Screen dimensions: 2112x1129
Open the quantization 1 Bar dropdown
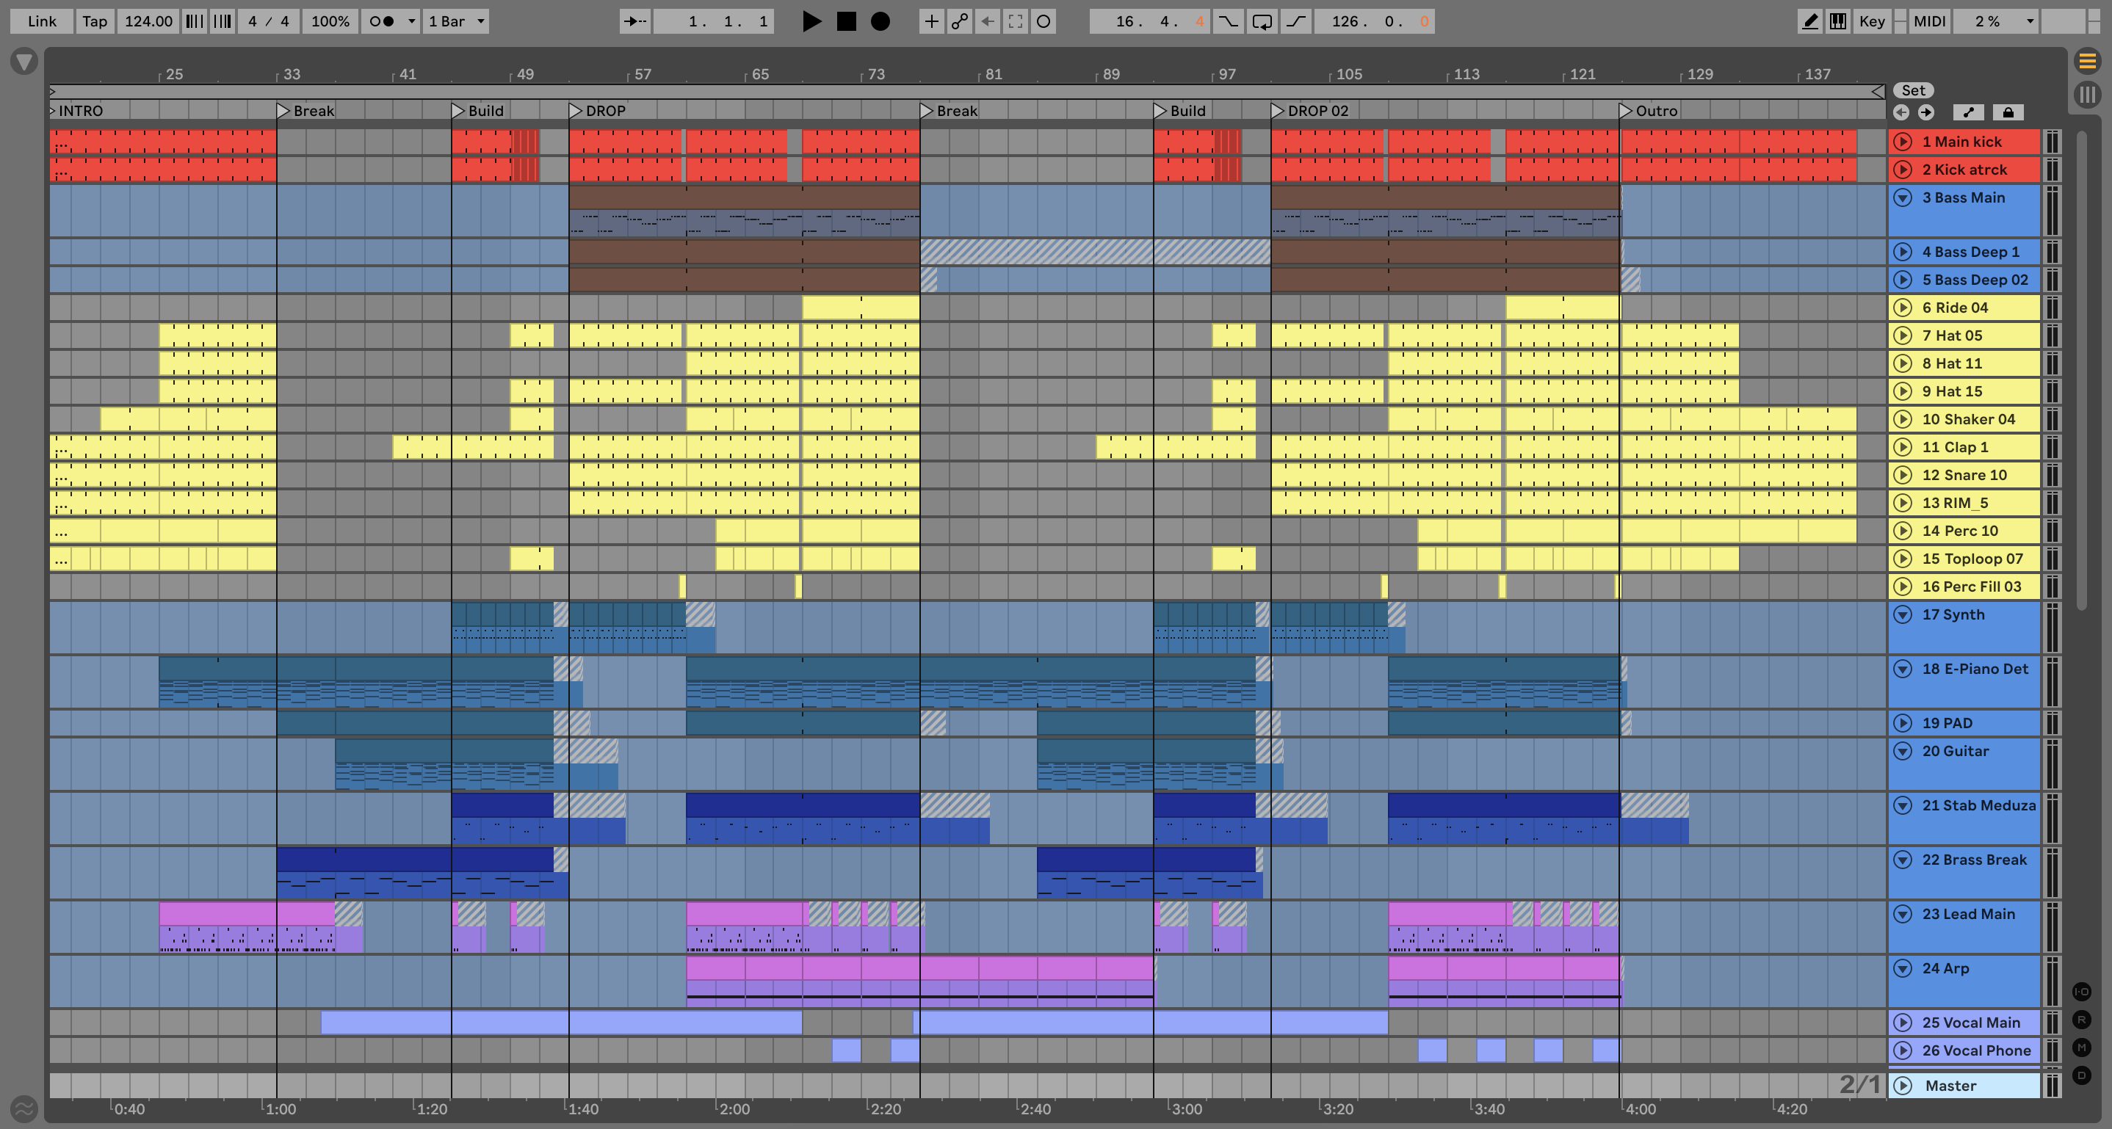[457, 21]
